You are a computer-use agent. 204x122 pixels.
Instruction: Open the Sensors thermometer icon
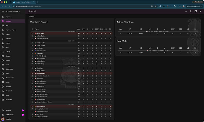point(3,39)
